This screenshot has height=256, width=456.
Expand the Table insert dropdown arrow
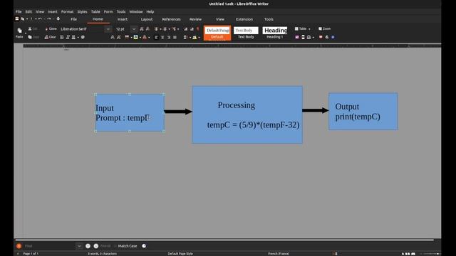click(x=309, y=29)
